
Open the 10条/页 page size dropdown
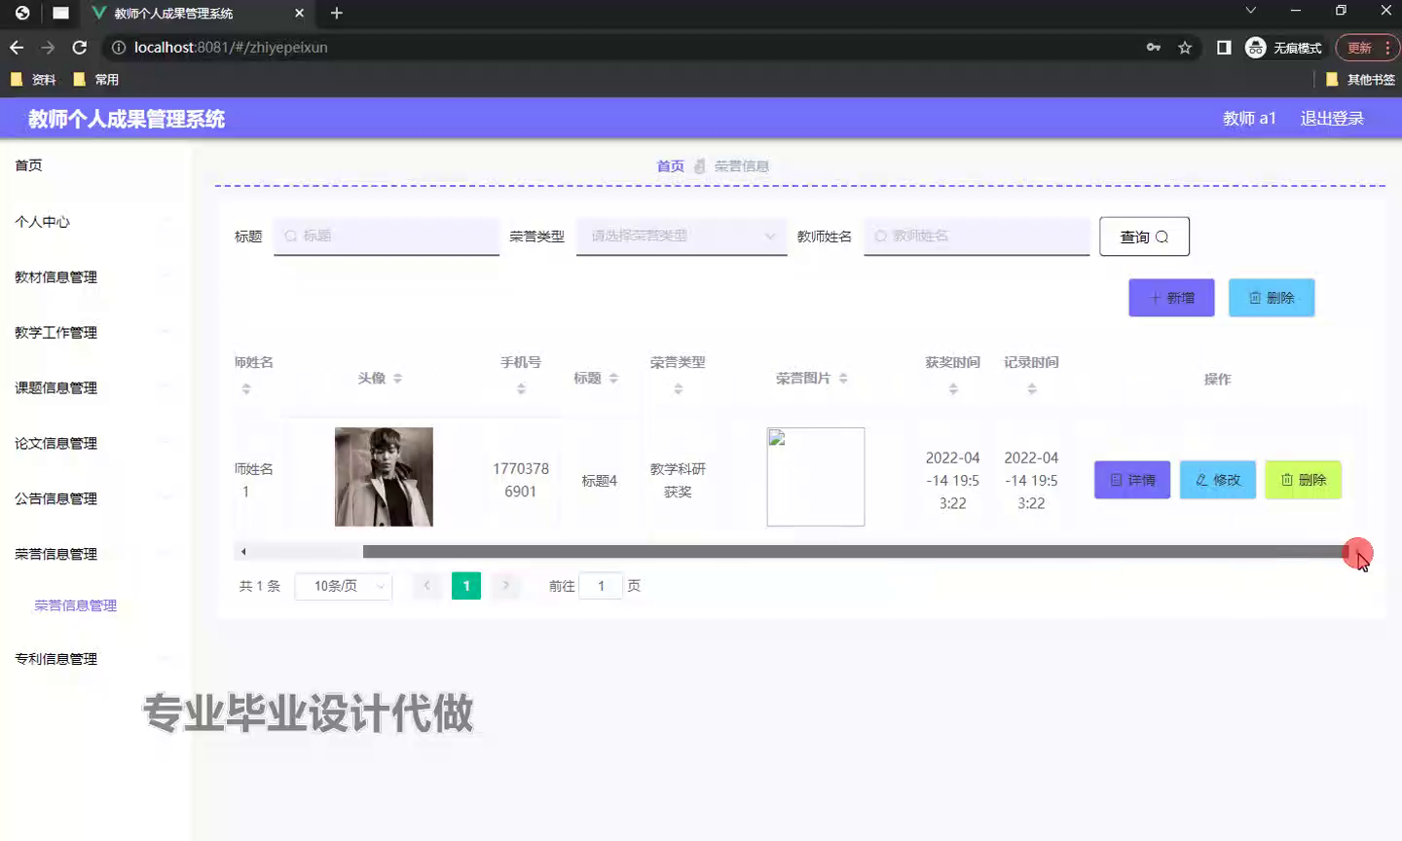coord(344,586)
